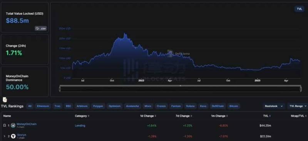Open the TVL Range dropdown
308x141 pixels.
(298, 106)
